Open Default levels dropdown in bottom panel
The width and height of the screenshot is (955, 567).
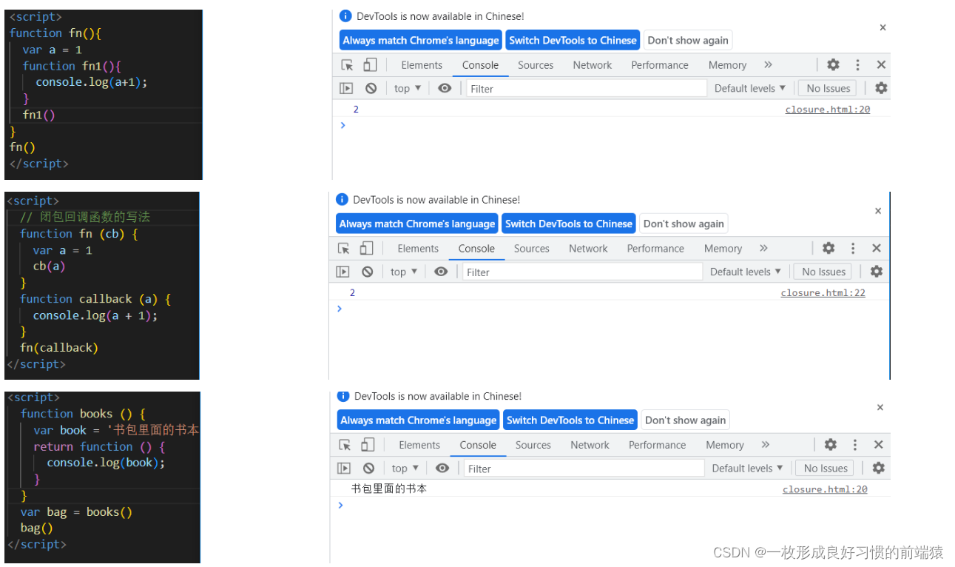tap(748, 468)
